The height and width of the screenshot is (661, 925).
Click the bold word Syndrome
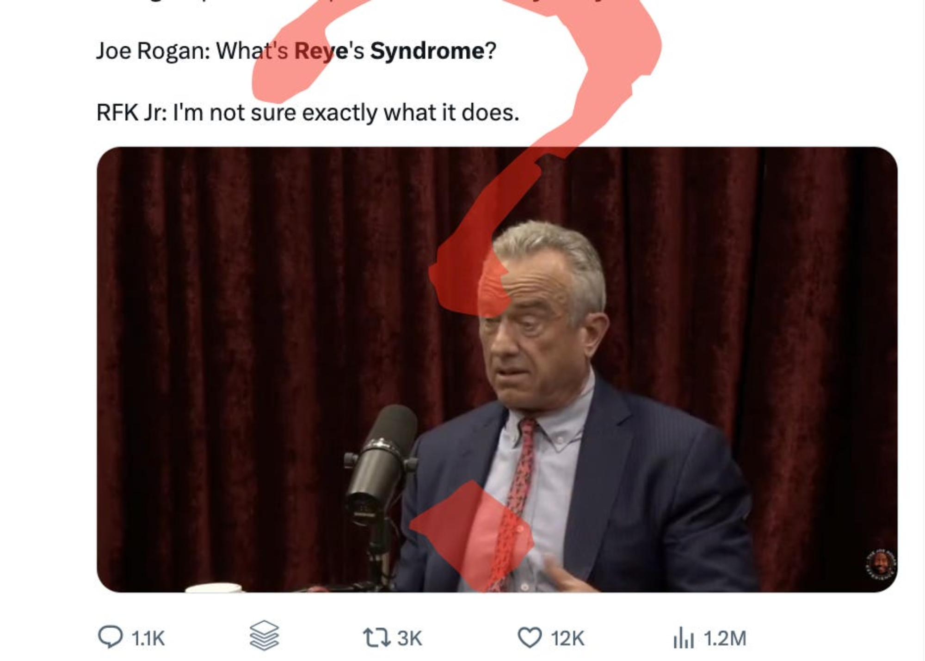[427, 51]
